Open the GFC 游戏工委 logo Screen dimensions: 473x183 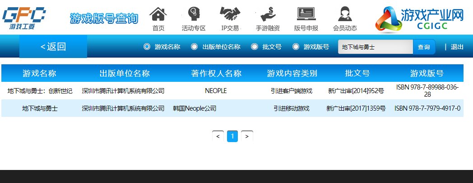click(x=24, y=18)
